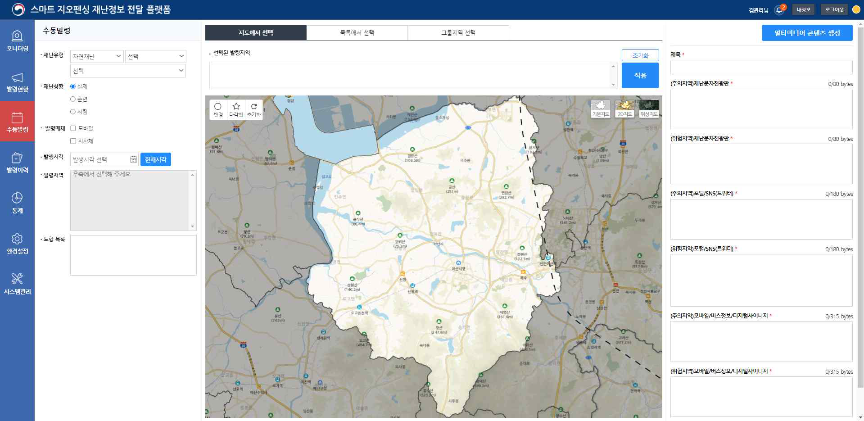Screen dimensions: 864x421
Task: Select the 훈련 disaster situation radio
Action: pyautogui.click(x=73, y=99)
